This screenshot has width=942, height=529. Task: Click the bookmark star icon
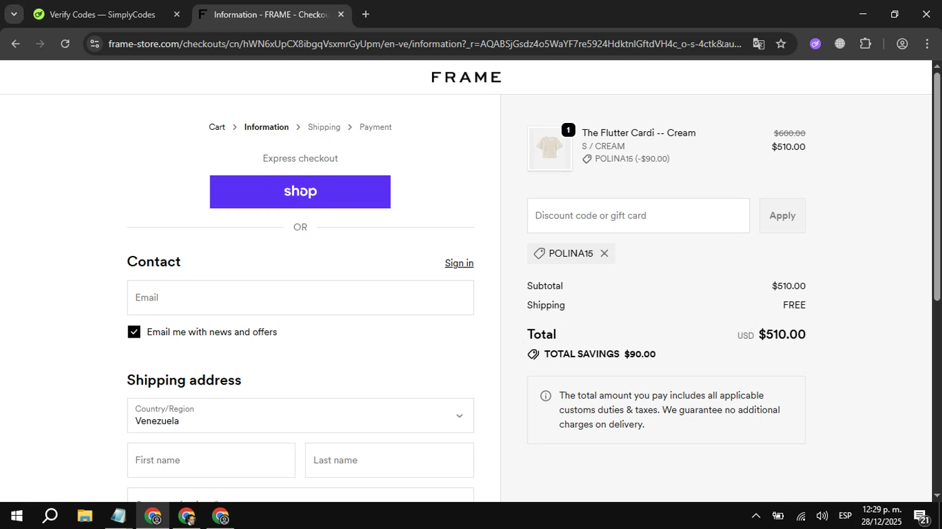point(781,44)
